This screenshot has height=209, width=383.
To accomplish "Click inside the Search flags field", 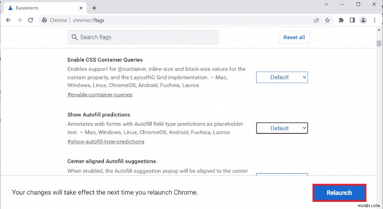I will [x=144, y=37].
